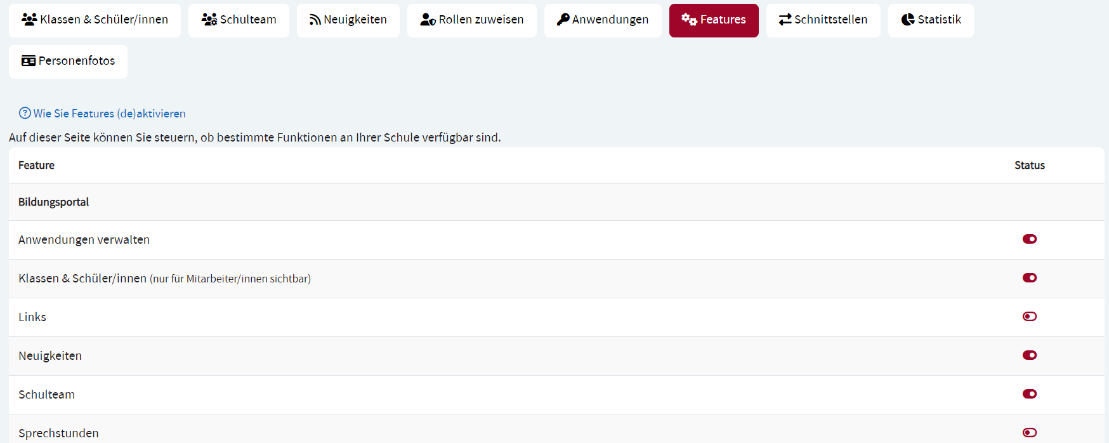Image resolution: width=1109 pixels, height=443 pixels.
Task: Click the Schulteam people icon
Action: click(209, 20)
